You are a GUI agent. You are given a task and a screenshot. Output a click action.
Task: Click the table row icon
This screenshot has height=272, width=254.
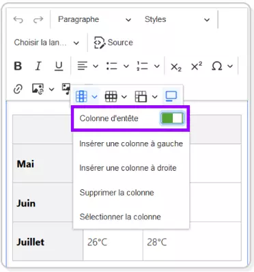[x=111, y=96]
